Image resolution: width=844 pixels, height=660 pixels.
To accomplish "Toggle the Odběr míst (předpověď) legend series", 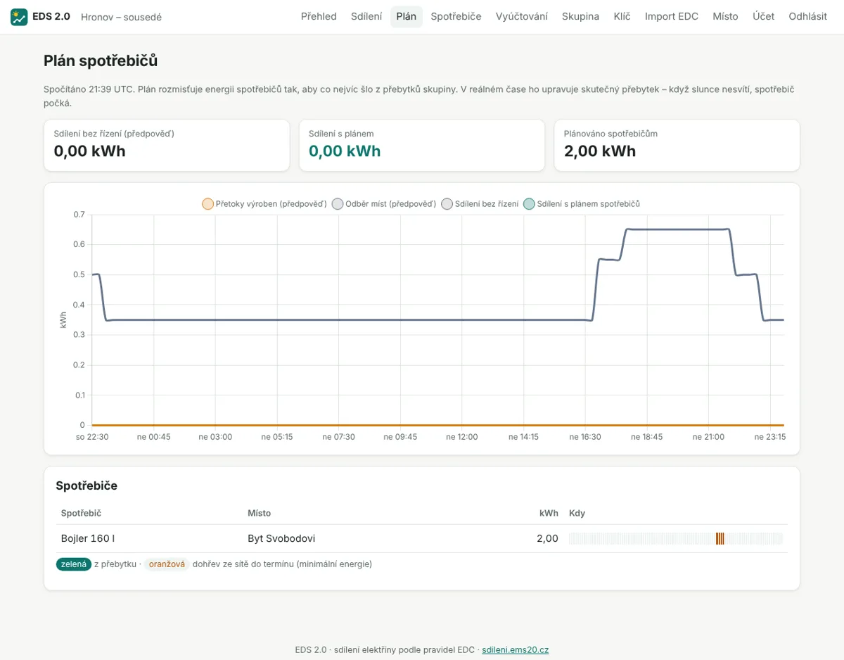I will (384, 204).
